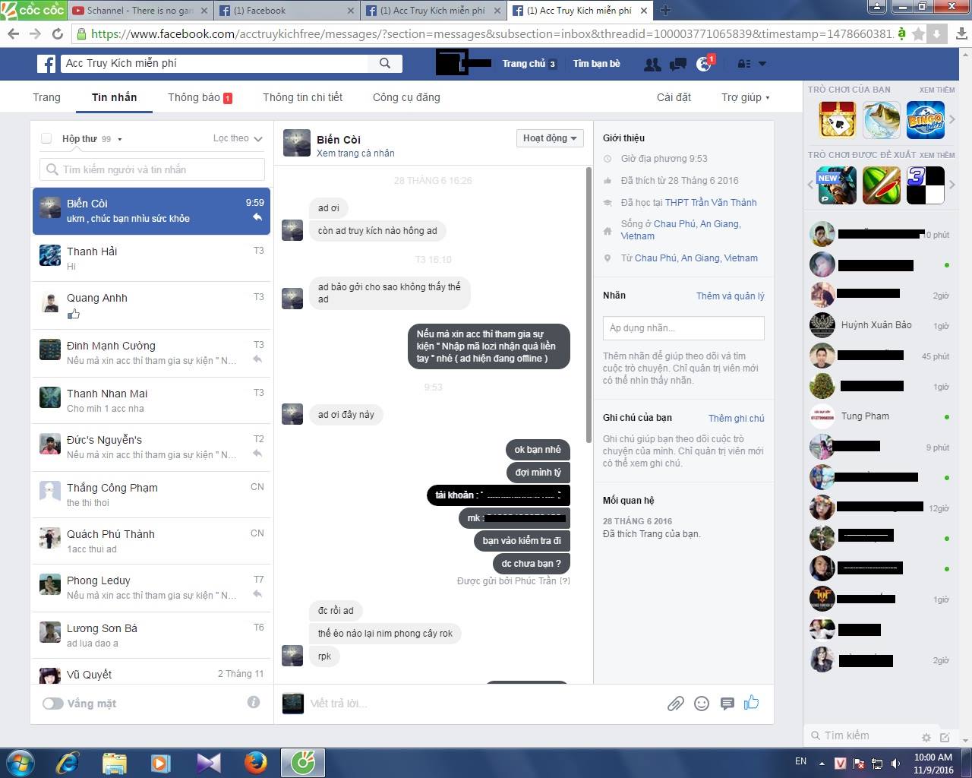Open the privacy shortcuts icon
Image resolution: width=972 pixels, height=778 pixels.
744,65
